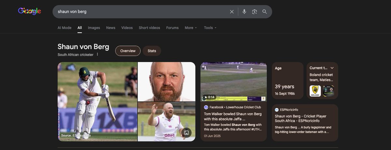Viewport: 391px width, 150px height.
Task: Open Shaun von Berg - Cricket Player South Africa link
Action: (x=300, y=119)
